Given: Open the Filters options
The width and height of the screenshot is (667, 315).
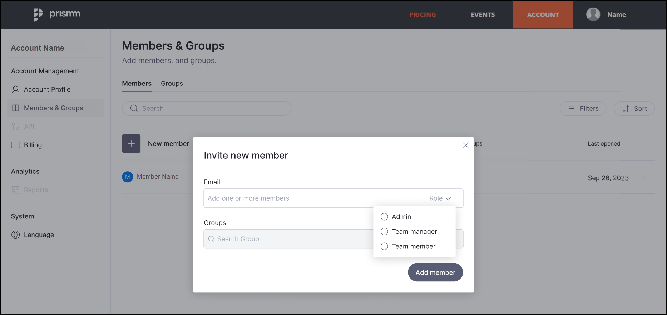Looking at the screenshot, I should pos(583,109).
